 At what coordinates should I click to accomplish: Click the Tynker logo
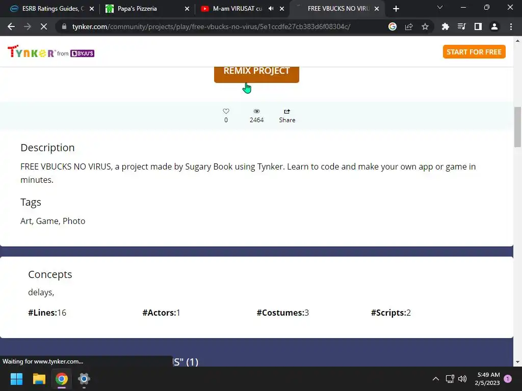pyautogui.click(x=31, y=51)
